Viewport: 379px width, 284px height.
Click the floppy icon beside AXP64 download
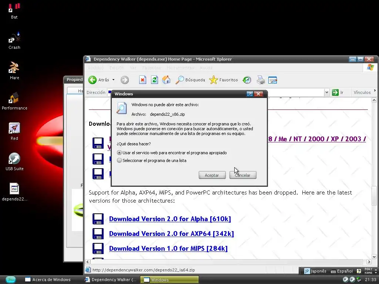click(98, 234)
